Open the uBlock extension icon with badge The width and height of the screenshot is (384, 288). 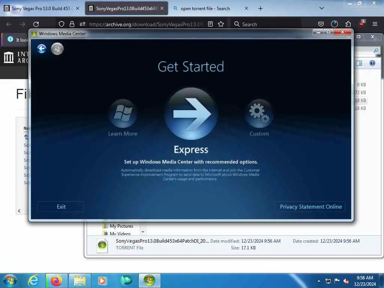point(362,24)
